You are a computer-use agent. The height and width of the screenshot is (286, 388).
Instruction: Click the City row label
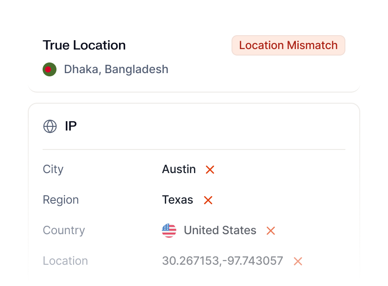coord(53,169)
